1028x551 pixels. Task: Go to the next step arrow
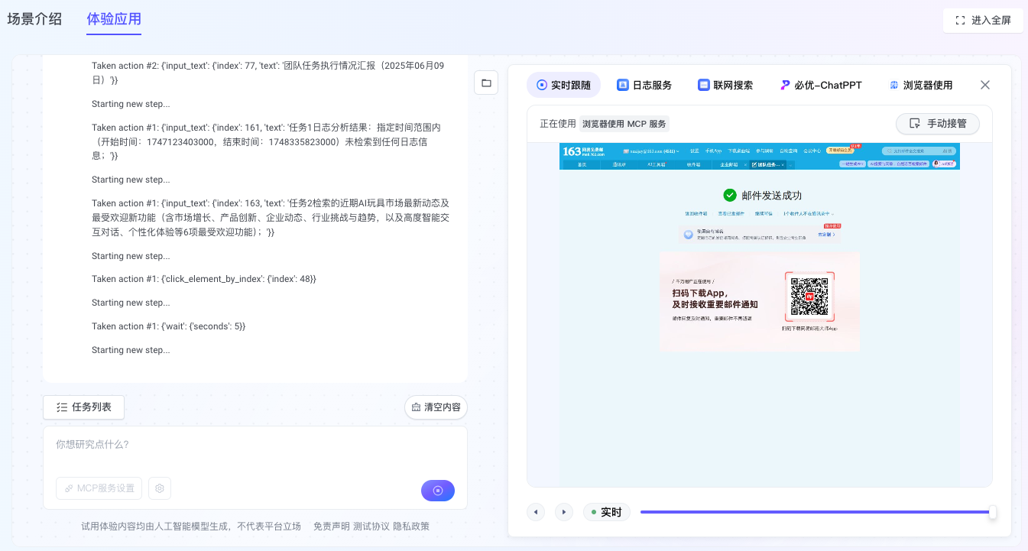(x=564, y=512)
